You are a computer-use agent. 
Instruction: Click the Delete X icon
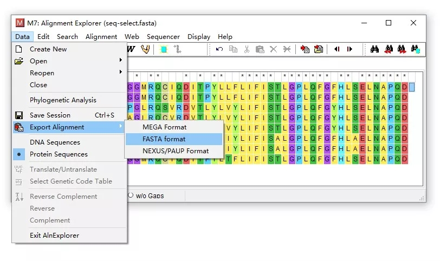click(273, 49)
